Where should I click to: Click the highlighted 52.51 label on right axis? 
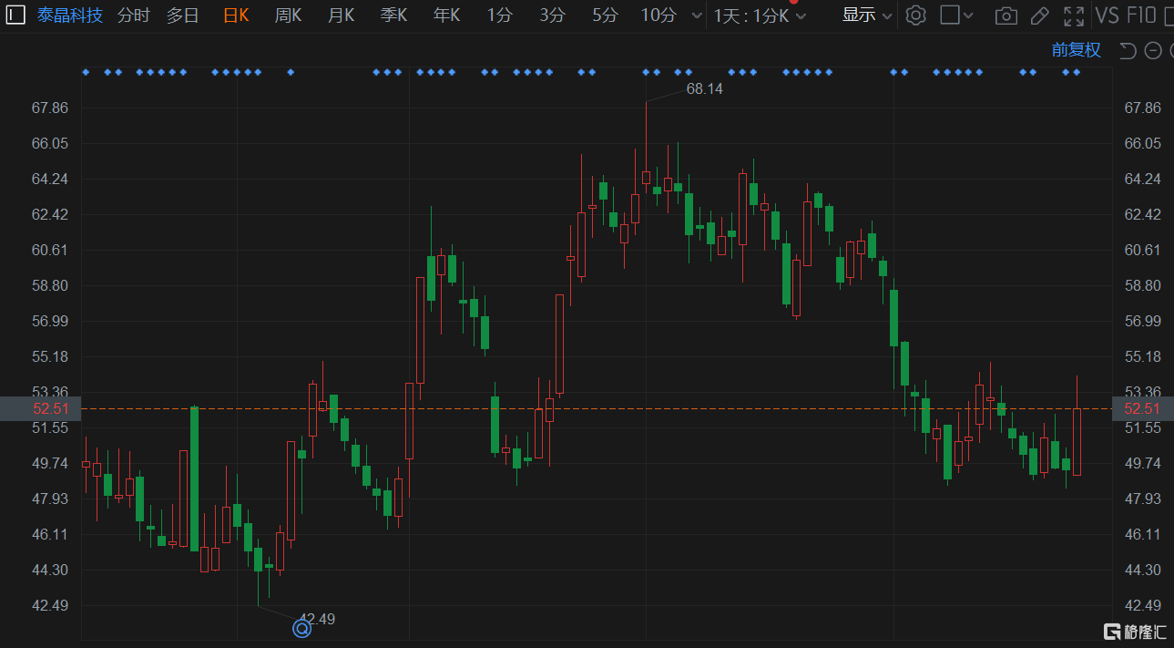point(1142,408)
